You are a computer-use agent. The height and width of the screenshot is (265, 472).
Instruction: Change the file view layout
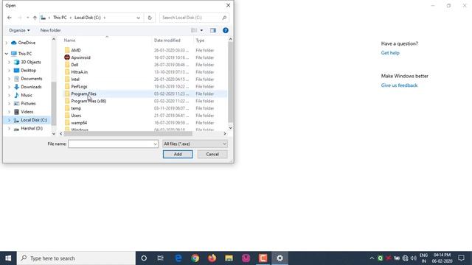pyautogui.click(x=194, y=30)
